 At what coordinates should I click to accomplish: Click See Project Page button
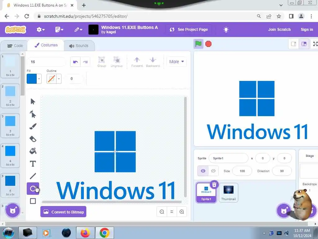pos(189,30)
